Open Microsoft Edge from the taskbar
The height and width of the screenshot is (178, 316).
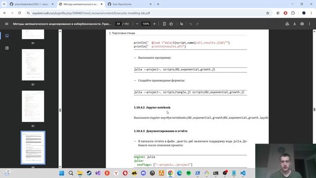click(179, 173)
